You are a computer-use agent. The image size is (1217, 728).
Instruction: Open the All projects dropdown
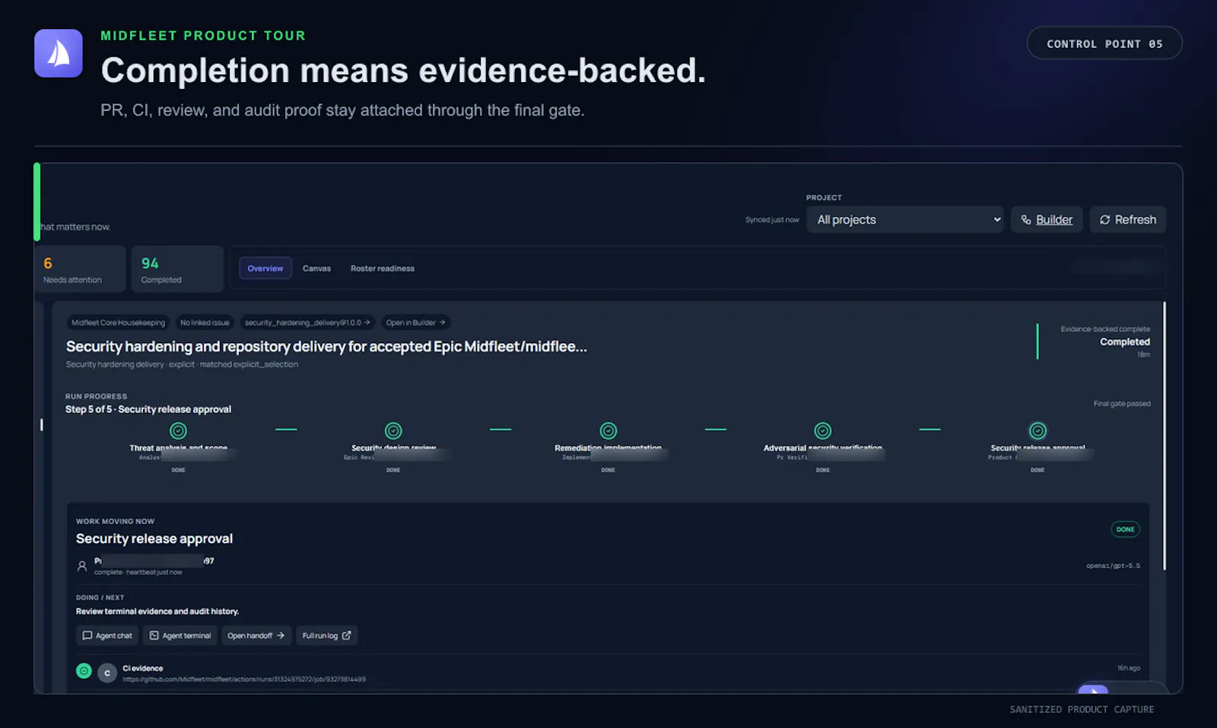coord(905,220)
